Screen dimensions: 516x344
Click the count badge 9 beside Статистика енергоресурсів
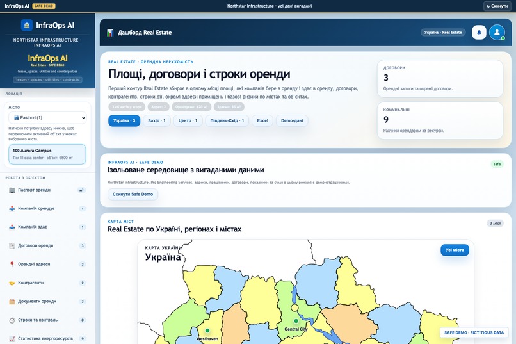[83, 338]
